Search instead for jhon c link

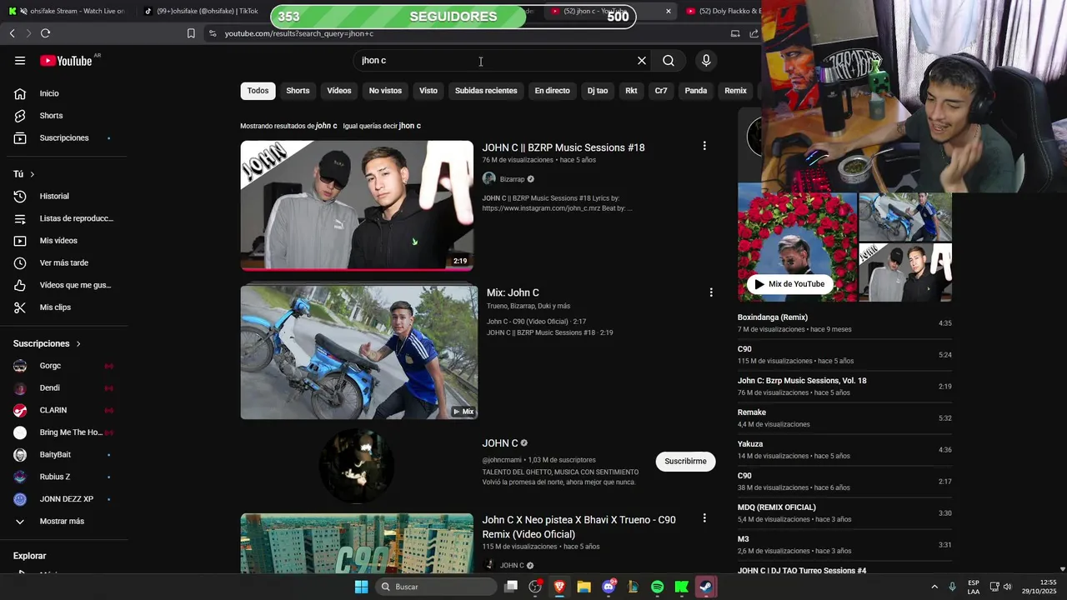point(409,126)
